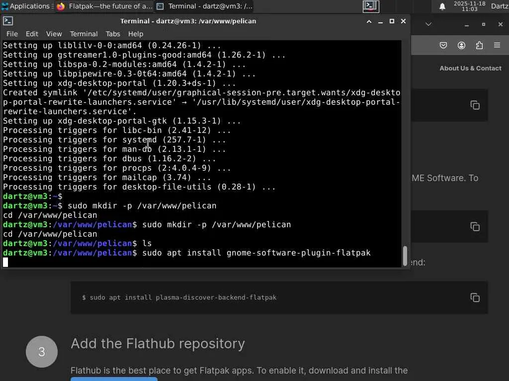Copy plasma-discover-backend-flatpak command via copy icon

click(475, 298)
